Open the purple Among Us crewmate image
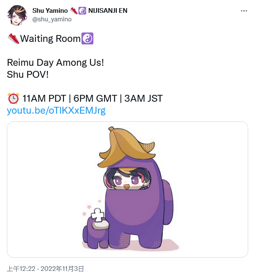The width and height of the screenshot is (255, 279). [127, 189]
